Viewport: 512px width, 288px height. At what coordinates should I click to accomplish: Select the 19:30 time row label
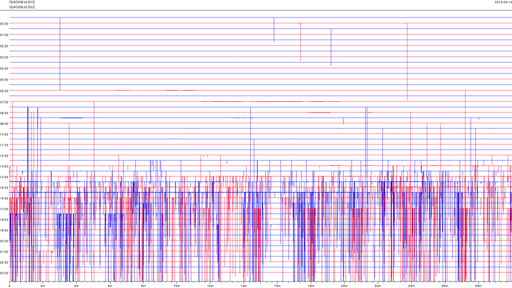point(4,230)
